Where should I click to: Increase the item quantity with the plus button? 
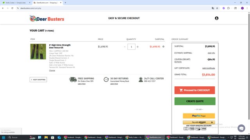click(137, 47)
